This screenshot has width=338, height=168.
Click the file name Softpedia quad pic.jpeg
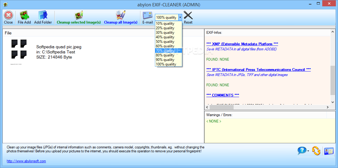pos(59,47)
